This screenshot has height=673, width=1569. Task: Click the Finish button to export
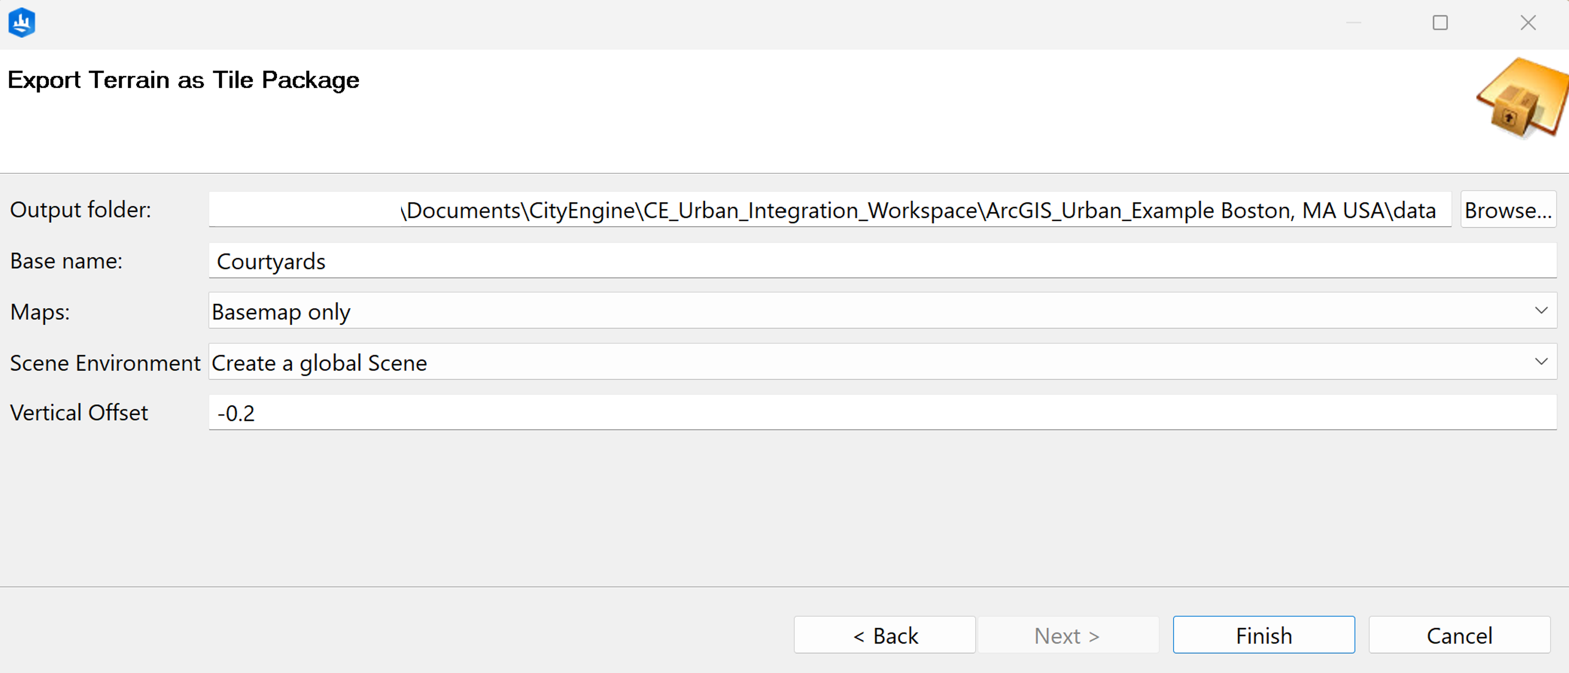click(x=1263, y=635)
